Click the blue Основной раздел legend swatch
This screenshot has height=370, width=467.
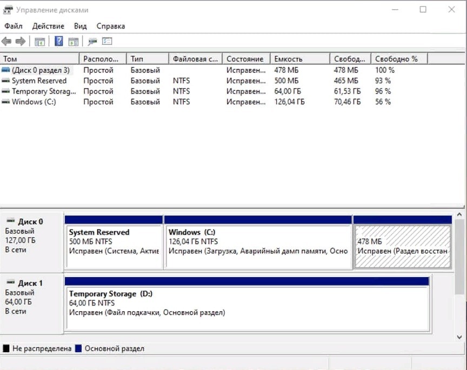(x=78, y=349)
